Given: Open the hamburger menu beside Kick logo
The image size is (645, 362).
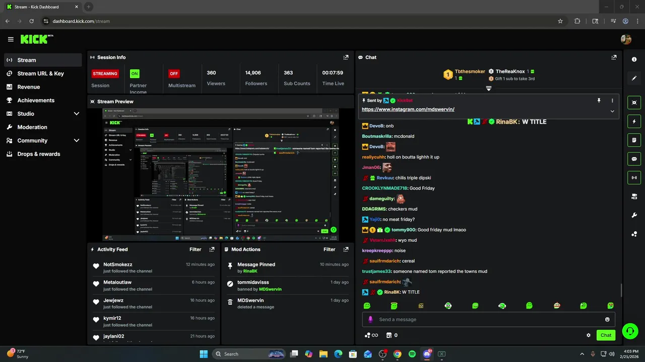Looking at the screenshot, I should click(x=11, y=39).
